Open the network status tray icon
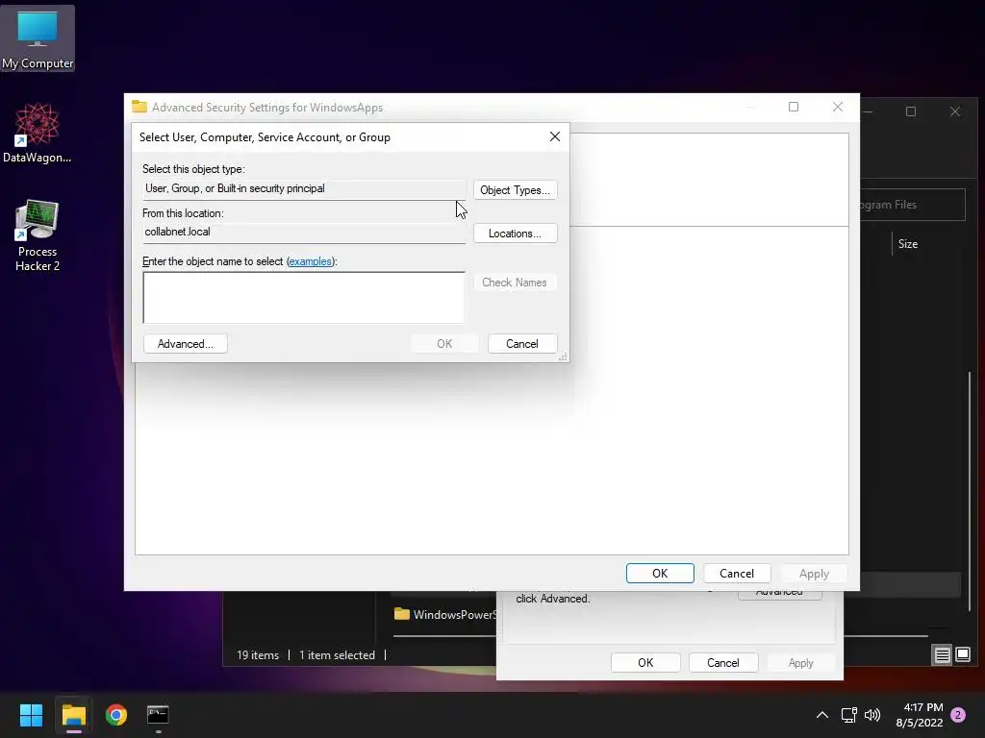Image resolution: width=985 pixels, height=738 pixels. pos(848,715)
